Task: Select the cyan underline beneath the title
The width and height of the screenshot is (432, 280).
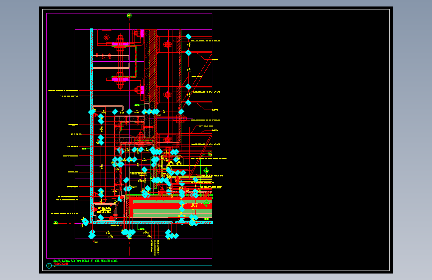Action: (x=133, y=266)
